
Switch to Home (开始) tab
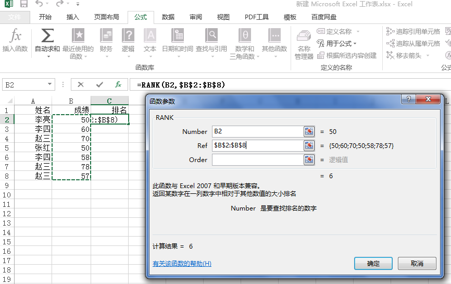click(45, 17)
